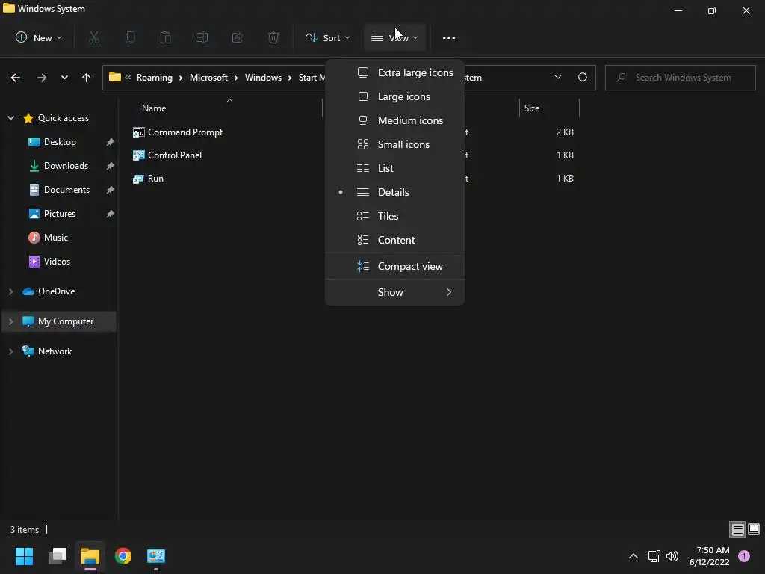Open the Sort dropdown
The width and height of the screenshot is (765, 574).
pos(327,37)
